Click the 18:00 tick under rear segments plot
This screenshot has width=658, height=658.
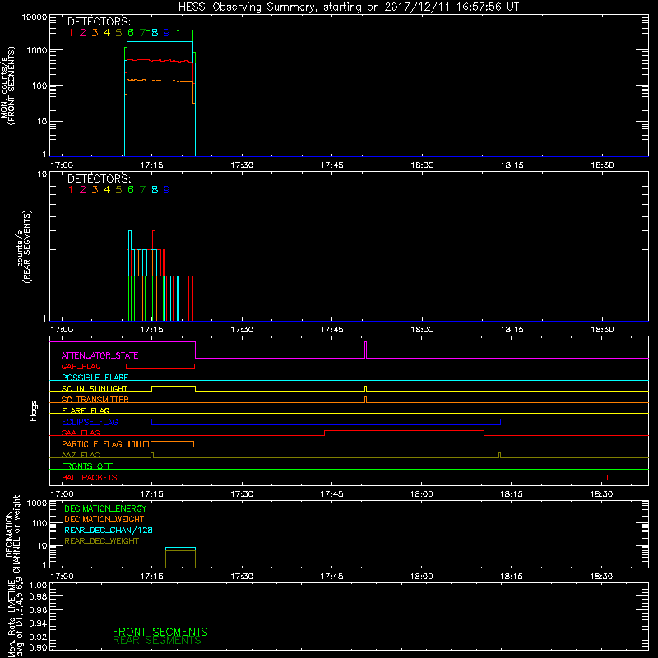[x=422, y=330]
